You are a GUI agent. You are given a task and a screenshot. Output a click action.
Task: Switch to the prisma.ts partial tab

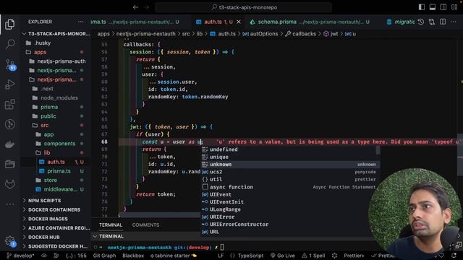click(x=135, y=22)
